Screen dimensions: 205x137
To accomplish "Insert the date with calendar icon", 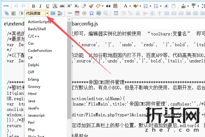I will [77, 13].
